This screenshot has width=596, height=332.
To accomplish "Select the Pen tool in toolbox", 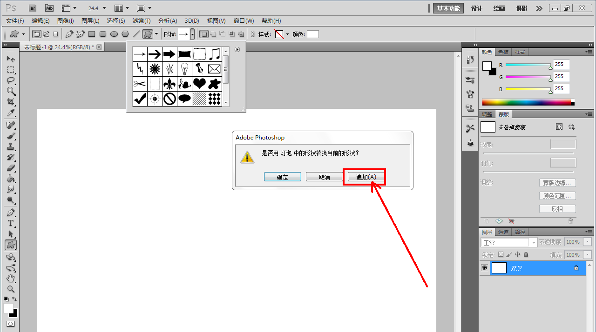I will coord(11,212).
